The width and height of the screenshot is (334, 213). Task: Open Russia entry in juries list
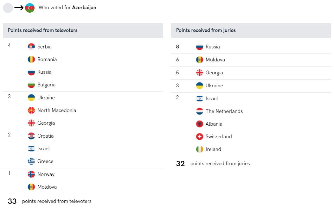coord(213,47)
